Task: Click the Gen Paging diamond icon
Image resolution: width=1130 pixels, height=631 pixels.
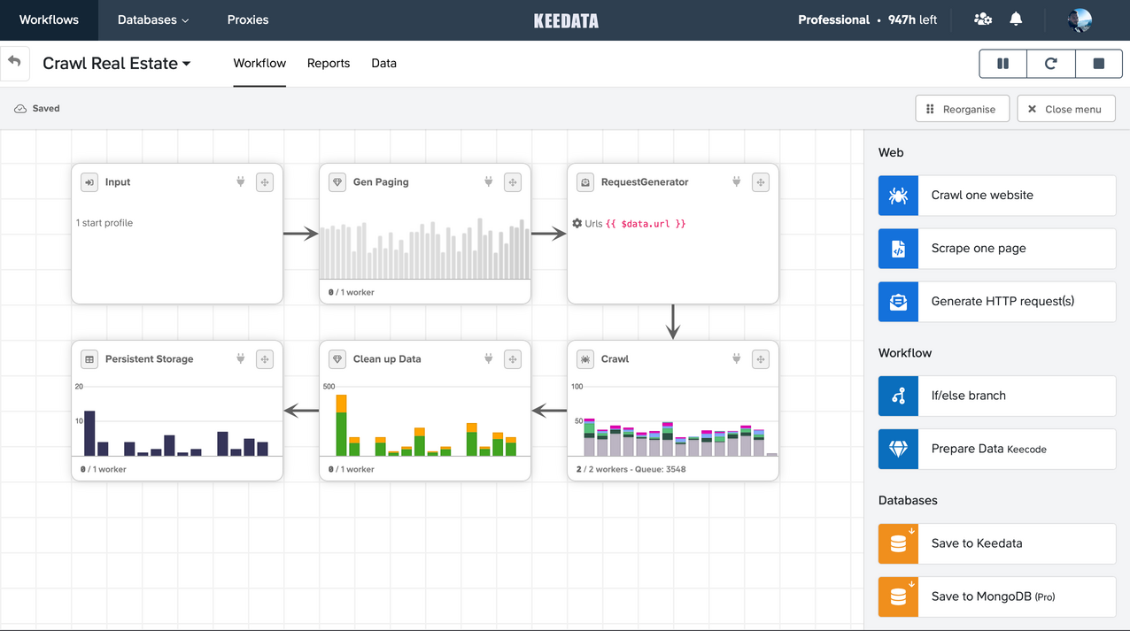Action: pyautogui.click(x=337, y=182)
